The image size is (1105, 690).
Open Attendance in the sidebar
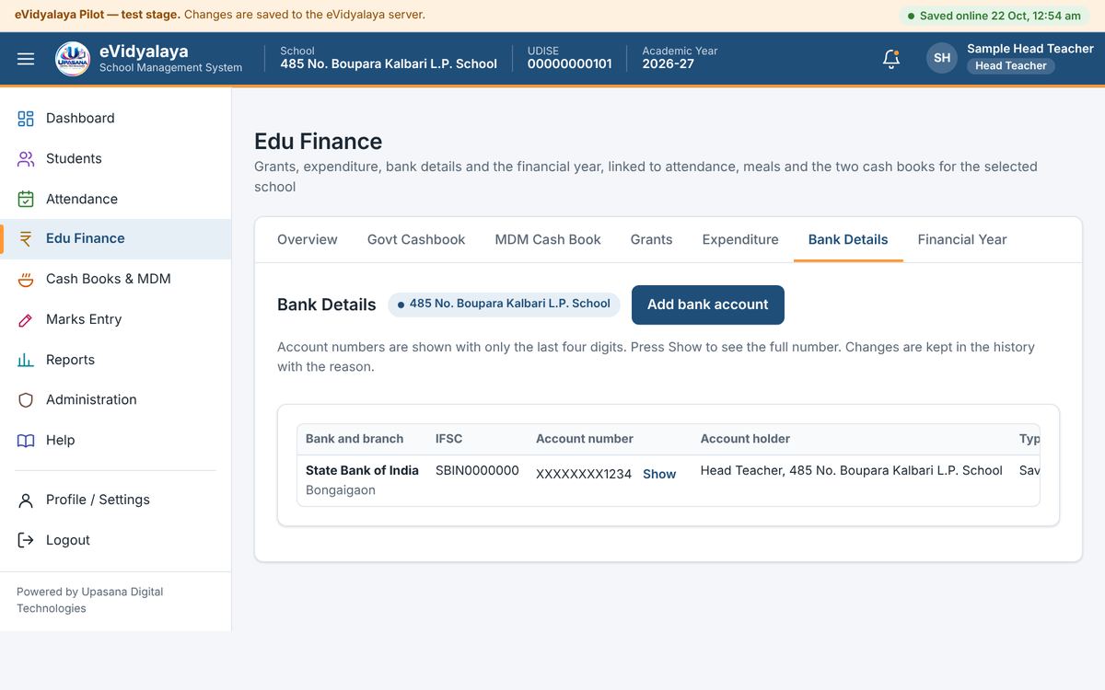click(x=115, y=199)
